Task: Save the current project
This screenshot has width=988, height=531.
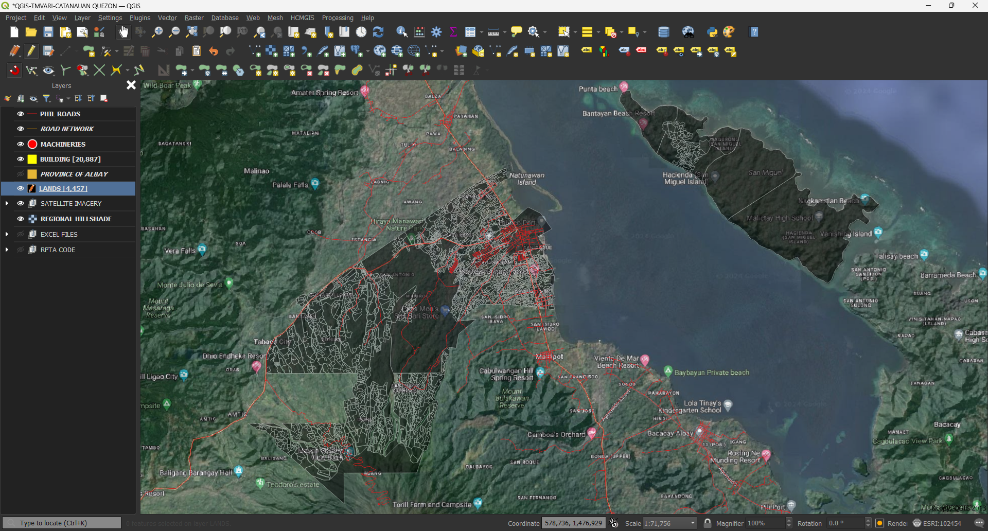Action: (x=48, y=32)
